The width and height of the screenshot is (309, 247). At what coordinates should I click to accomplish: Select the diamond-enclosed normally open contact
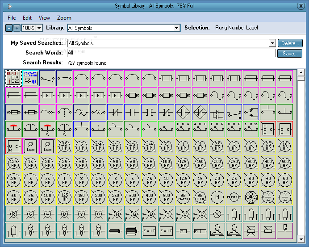(183, 112)
